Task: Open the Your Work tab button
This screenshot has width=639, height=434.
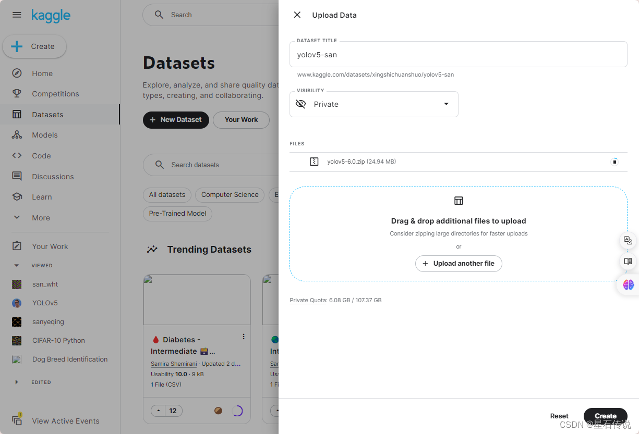Action: coord(241,120)
